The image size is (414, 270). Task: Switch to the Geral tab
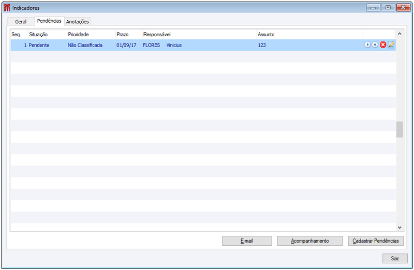coord(21,22)
